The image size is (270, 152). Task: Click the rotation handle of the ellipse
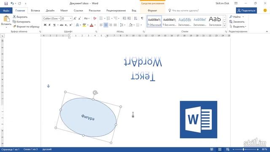pos(95,93)
